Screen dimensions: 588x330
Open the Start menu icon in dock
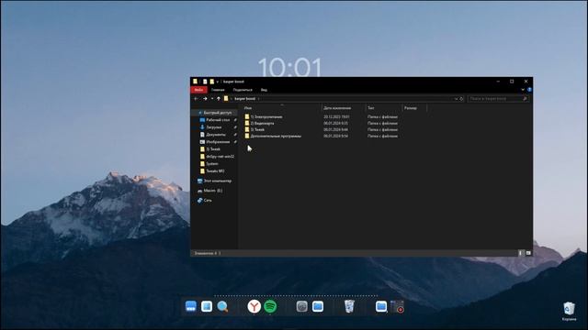click(x=191, y=306)
